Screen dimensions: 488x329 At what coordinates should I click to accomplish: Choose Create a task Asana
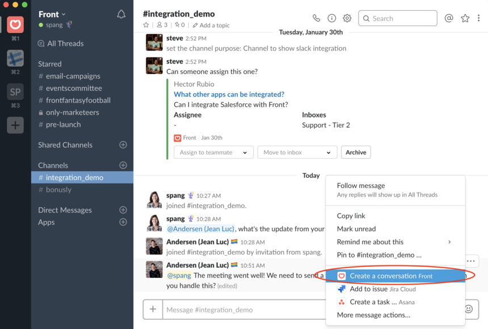point(396,302)
